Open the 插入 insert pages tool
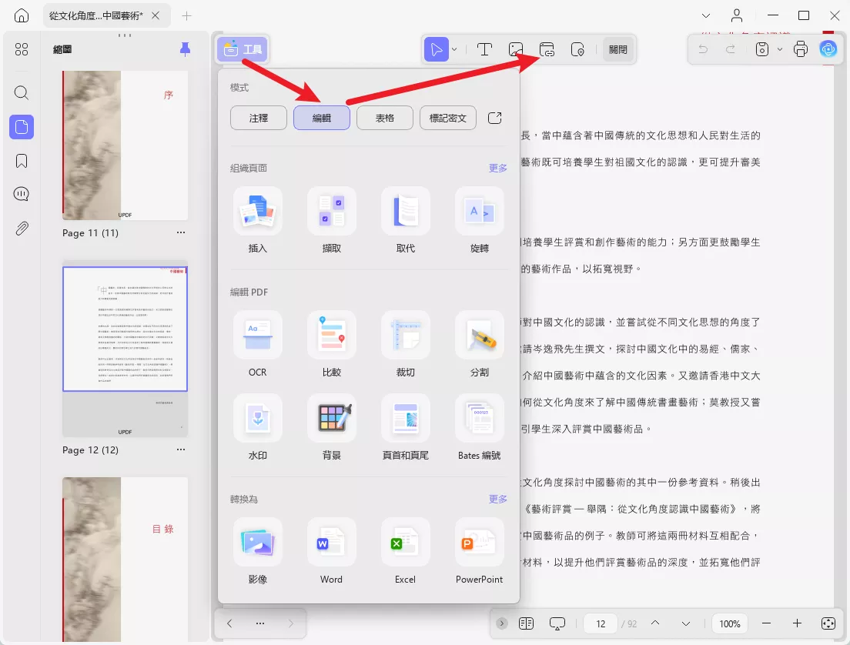Screen dimensions: 850x645 pos(257,221)
